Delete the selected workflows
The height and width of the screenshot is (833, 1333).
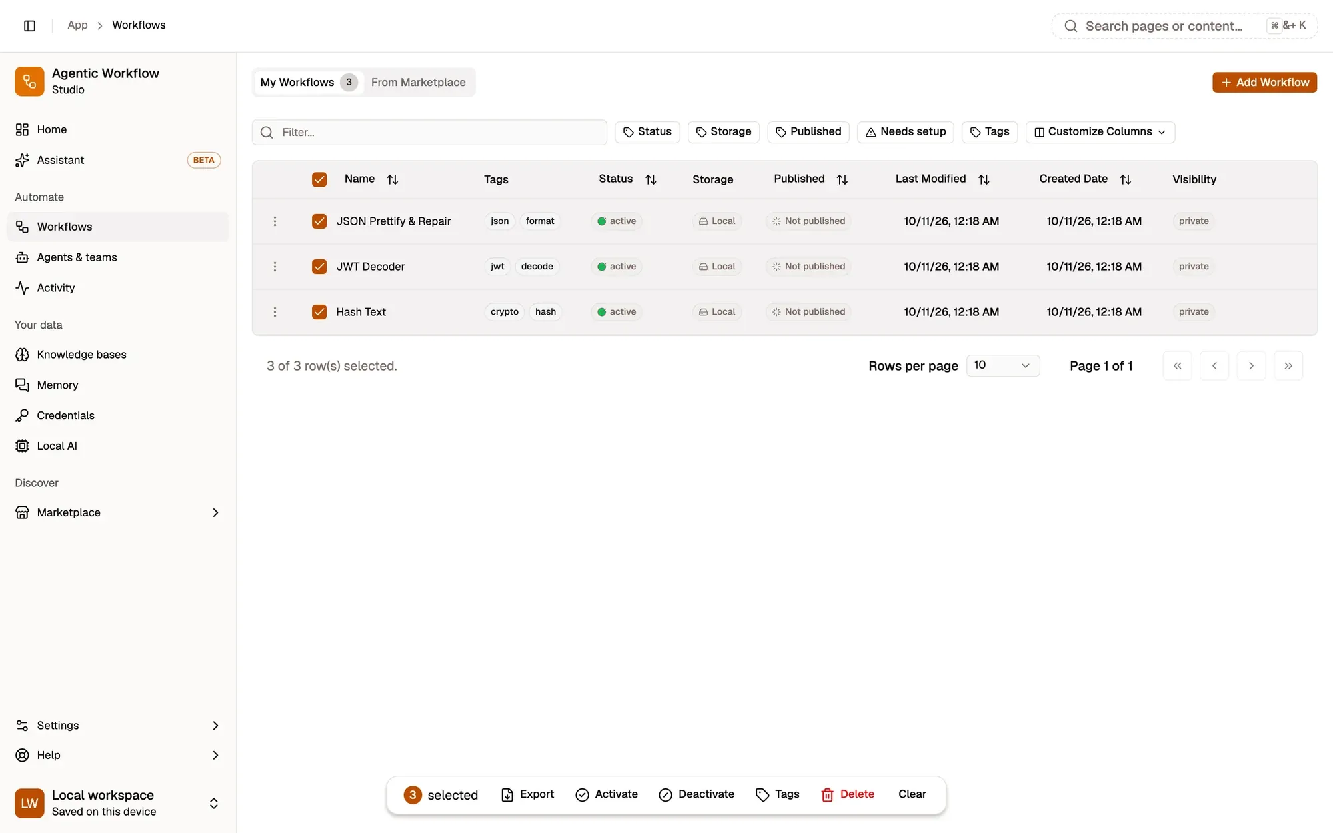pos(848,794)
